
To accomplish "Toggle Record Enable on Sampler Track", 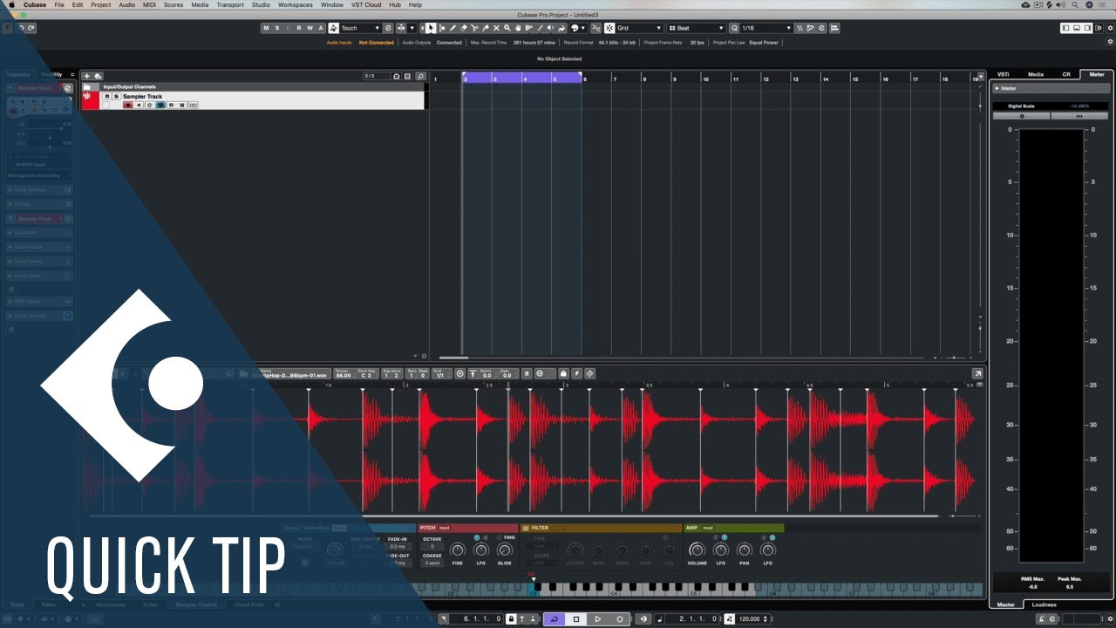I will (128, 105).
